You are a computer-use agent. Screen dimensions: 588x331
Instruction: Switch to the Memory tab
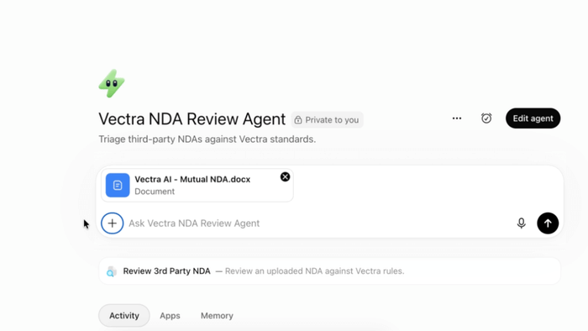[217, 316]
